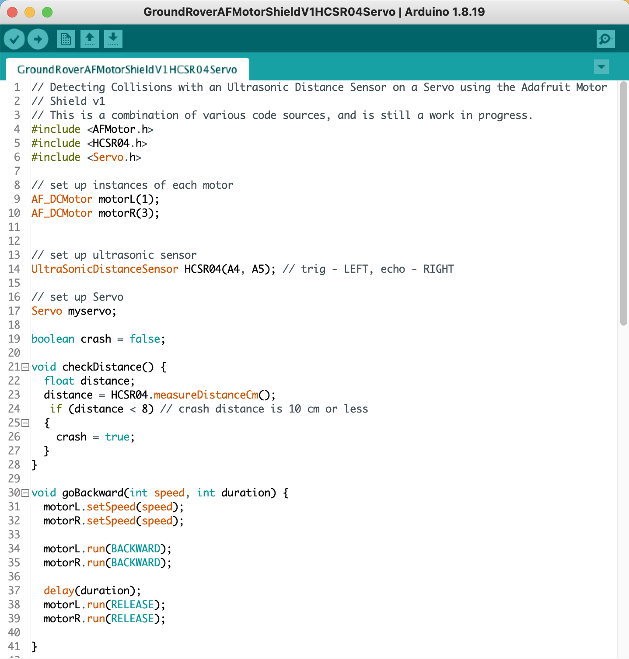Click 'crash = true;' on line 26
The image size is (629, 659).
95,437
